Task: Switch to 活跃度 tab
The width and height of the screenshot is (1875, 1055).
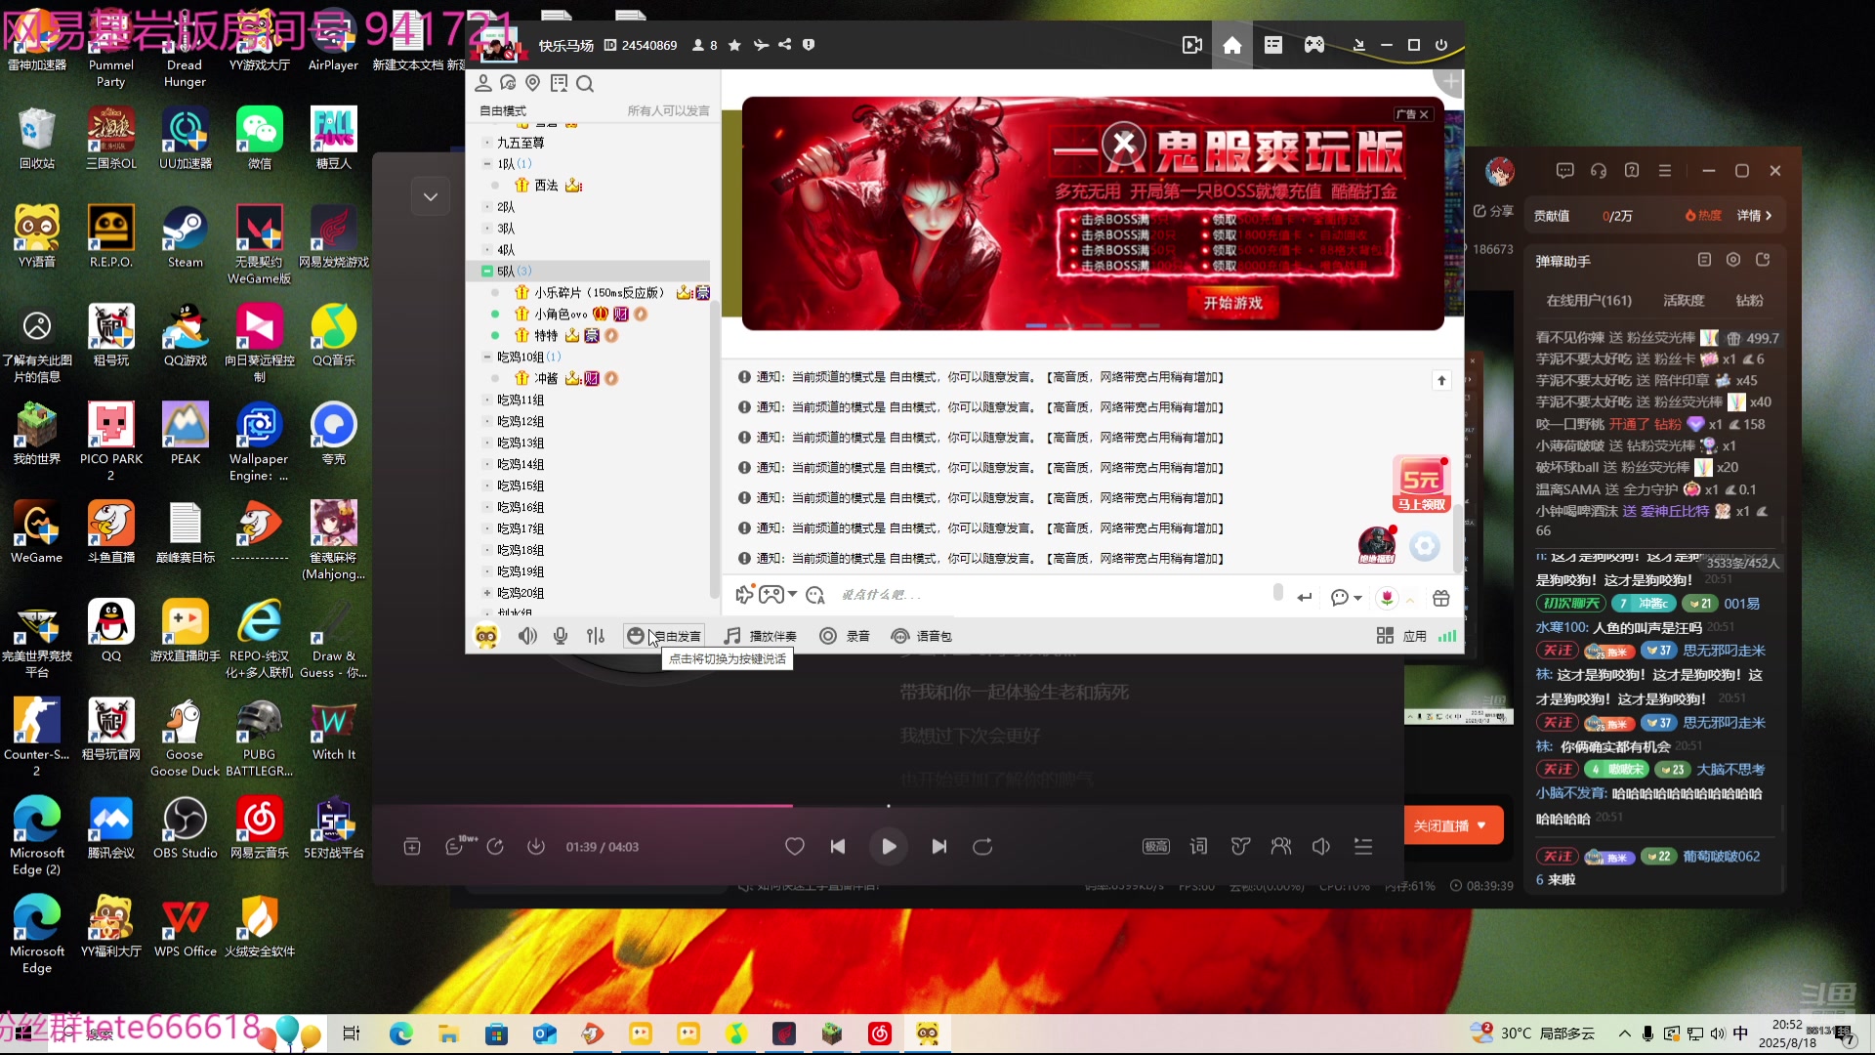Action: point(1684,301)
